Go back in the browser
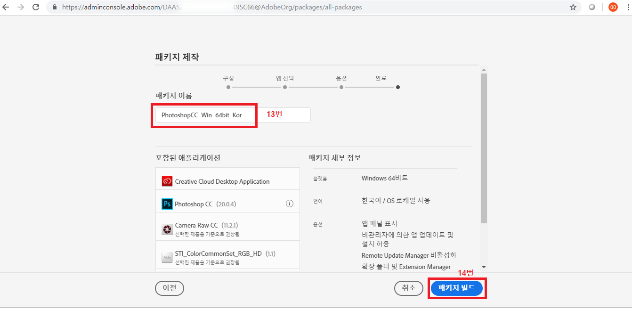Screen dimensions: 632x310 [x=6, y=7]
